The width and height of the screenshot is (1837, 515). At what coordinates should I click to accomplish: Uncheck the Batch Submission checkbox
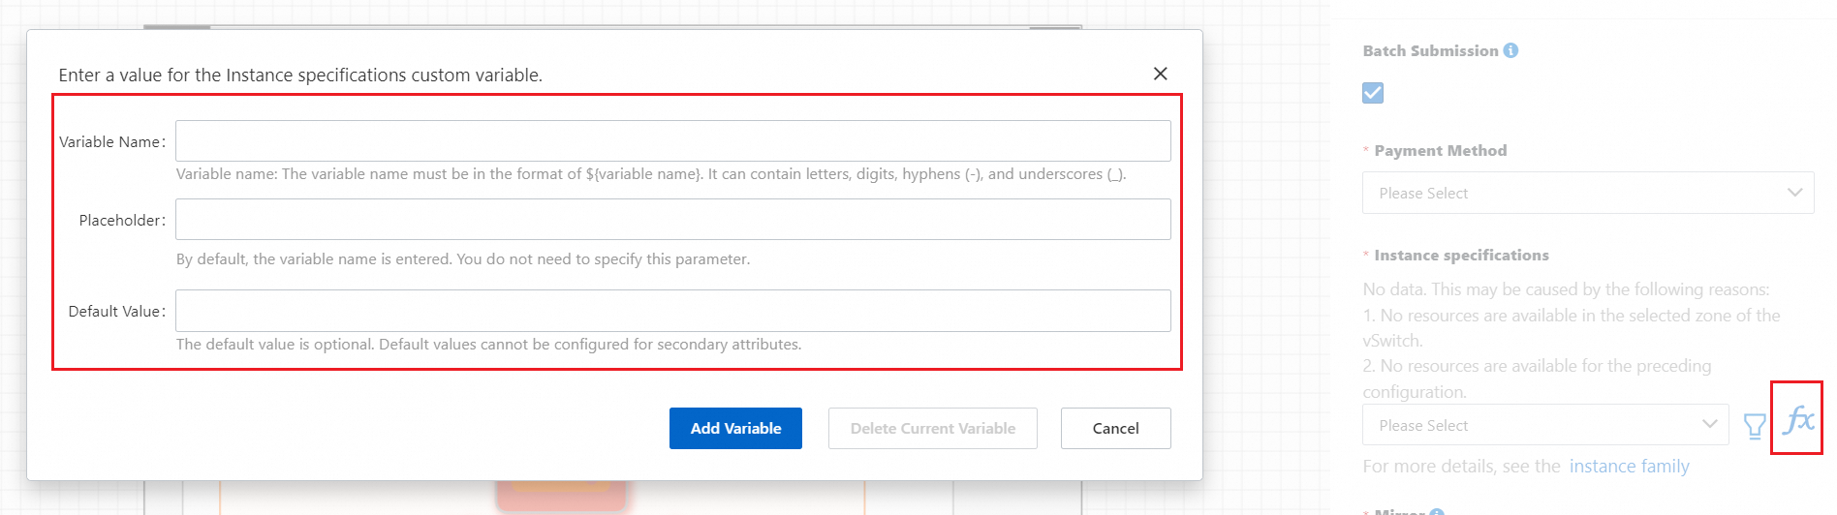click(x=1373, y=93)
